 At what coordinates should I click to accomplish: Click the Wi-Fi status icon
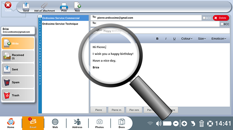pos(150,123)
